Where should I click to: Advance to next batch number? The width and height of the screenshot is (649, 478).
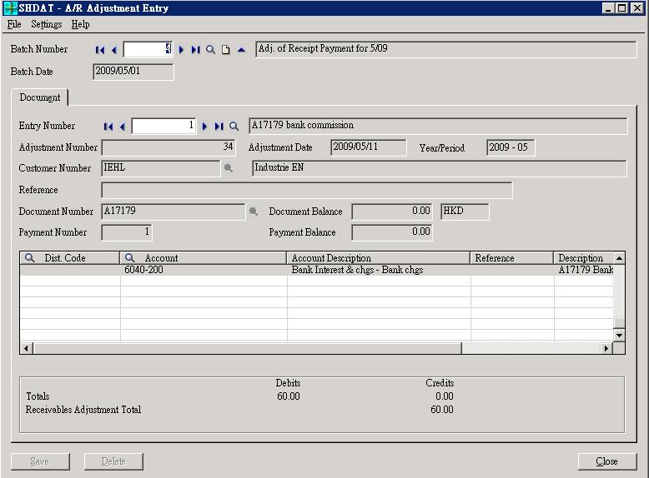tap(181, 50)
